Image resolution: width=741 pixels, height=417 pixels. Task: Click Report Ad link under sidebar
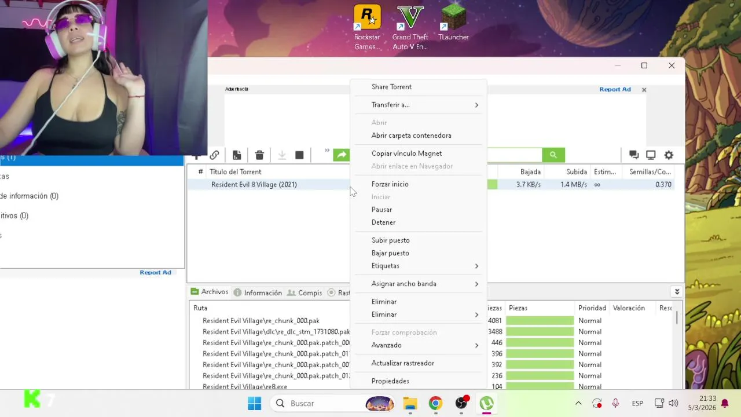155,272
